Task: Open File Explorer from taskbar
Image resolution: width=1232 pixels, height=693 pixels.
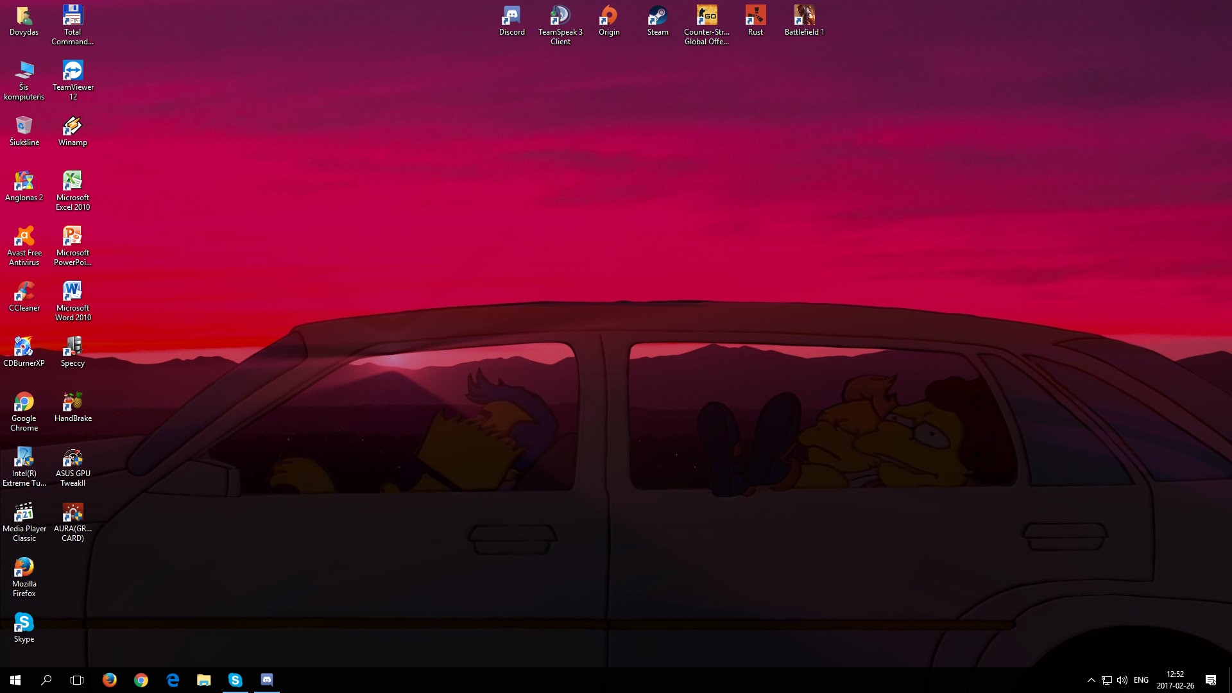Action: [204, 680]
